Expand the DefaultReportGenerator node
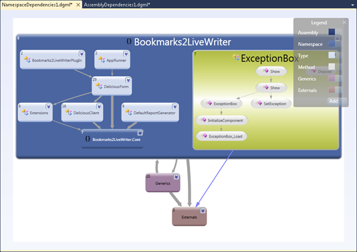Viewport: 357px width, 252px height. coord(175,107)
